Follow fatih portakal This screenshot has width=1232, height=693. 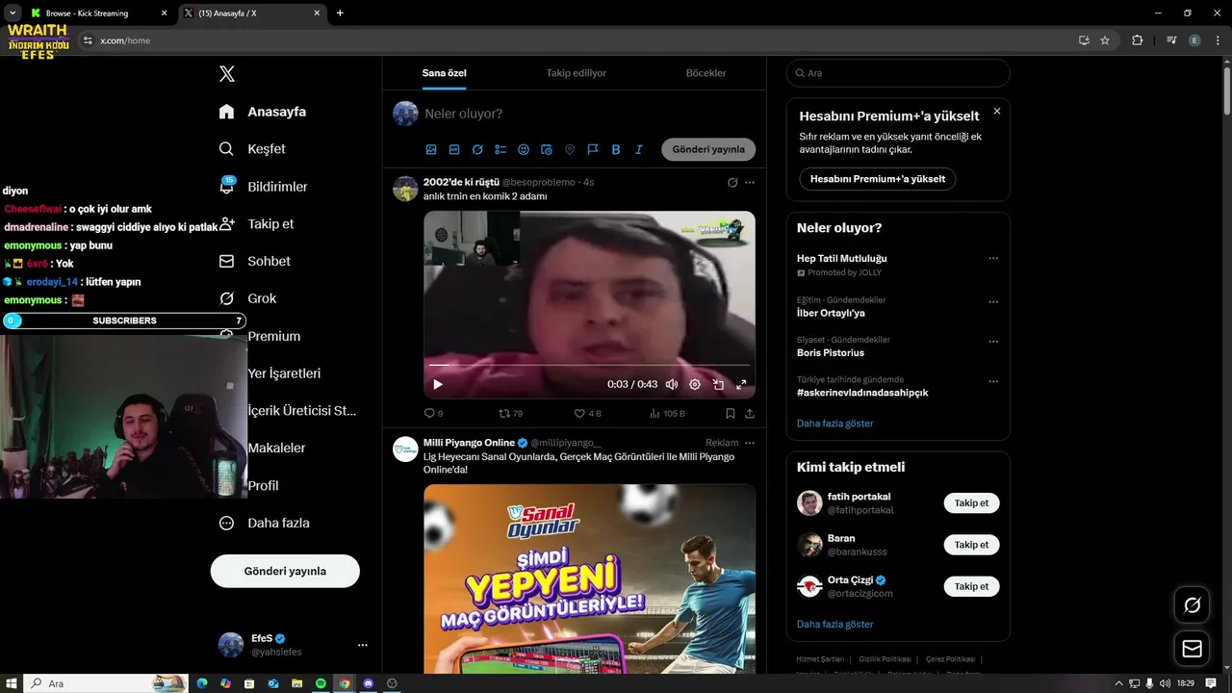(x=971, y=503)
